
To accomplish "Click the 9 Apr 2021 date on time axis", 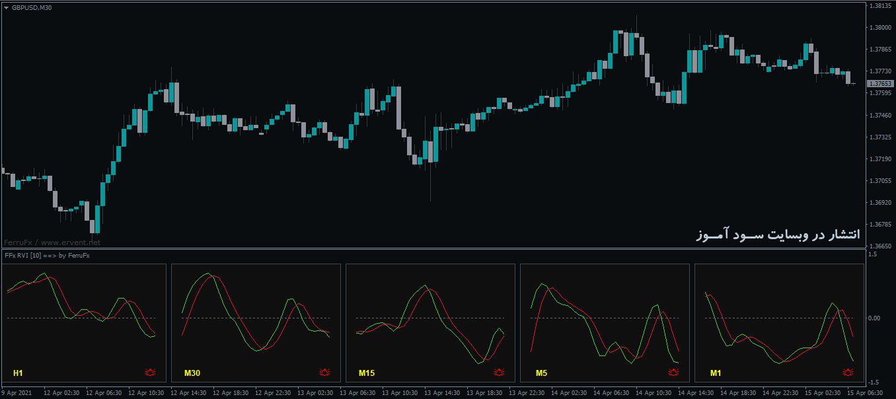I will pos(18,392).
